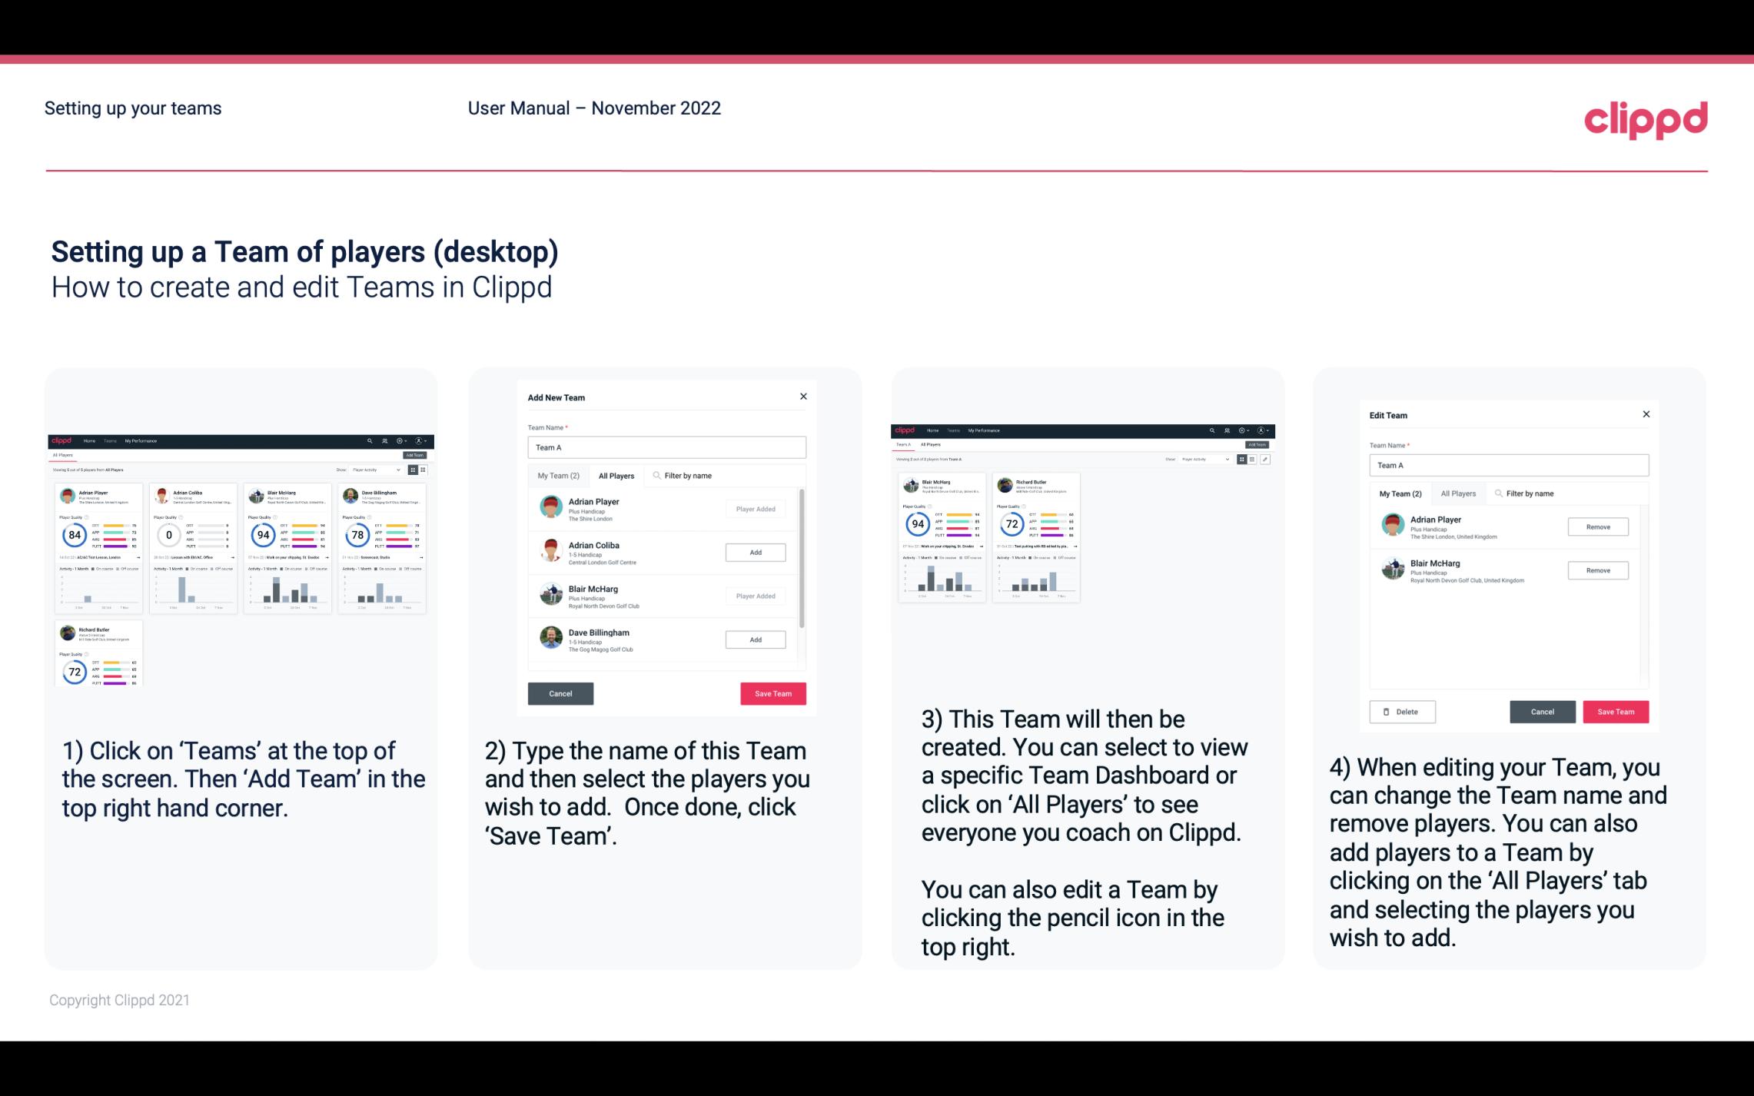Click the Clippd logo in top right
This screenshot has height=1096, width=1754.
click(x=1646, y=118)
